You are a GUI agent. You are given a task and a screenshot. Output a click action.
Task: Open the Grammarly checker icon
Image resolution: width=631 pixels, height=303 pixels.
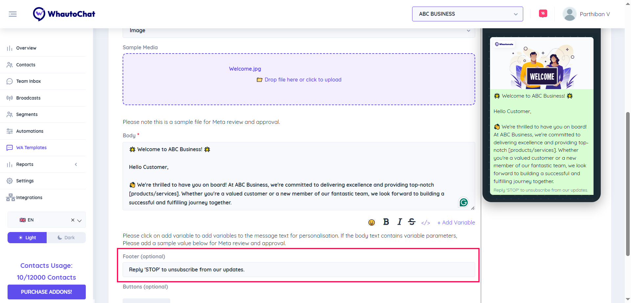point(463,202)
